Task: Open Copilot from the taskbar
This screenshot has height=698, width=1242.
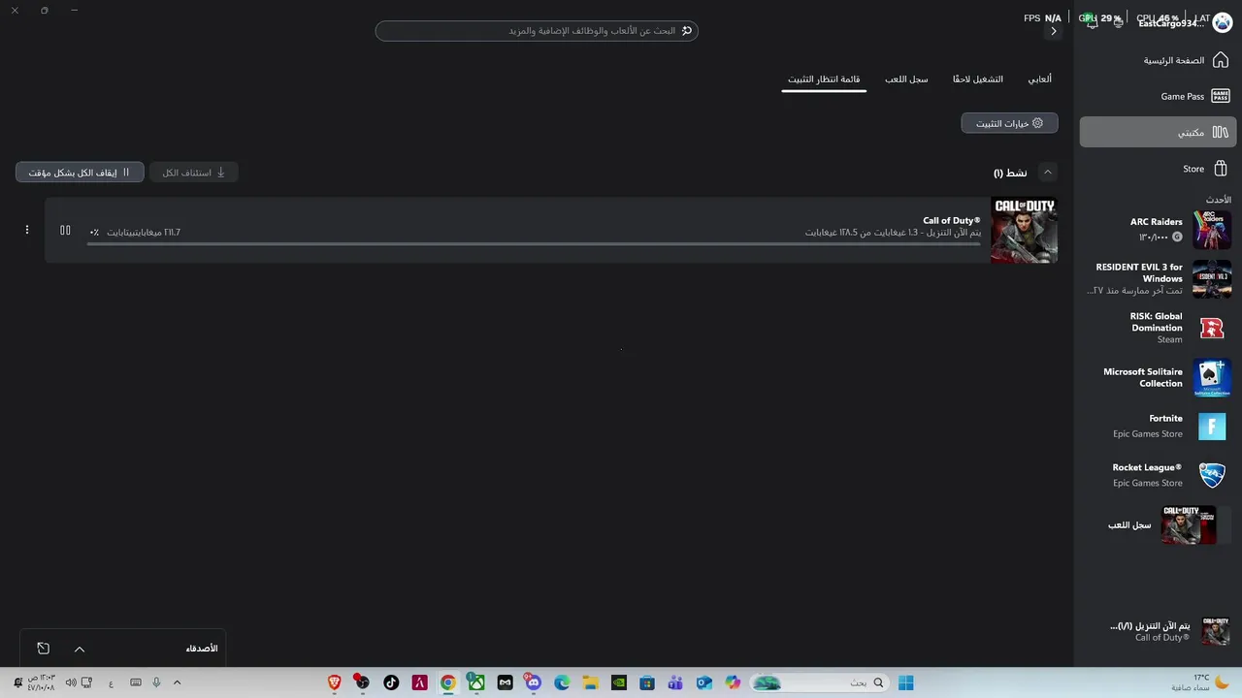Action: (x=733, y=682)
